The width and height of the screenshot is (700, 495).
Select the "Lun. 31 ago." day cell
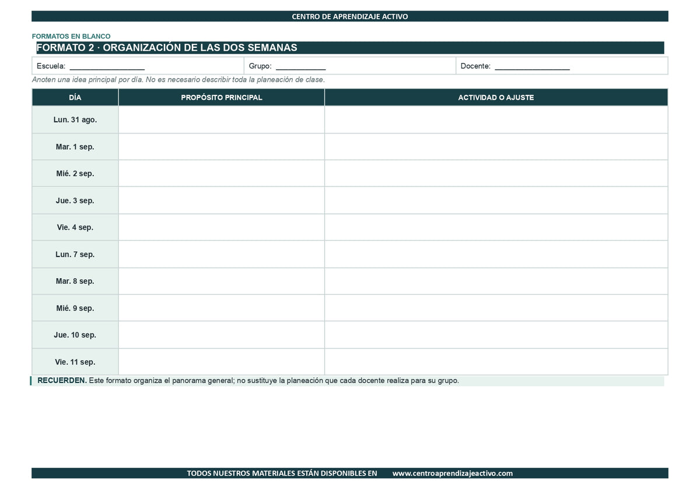pyautogui.click(x=75, y=120)
